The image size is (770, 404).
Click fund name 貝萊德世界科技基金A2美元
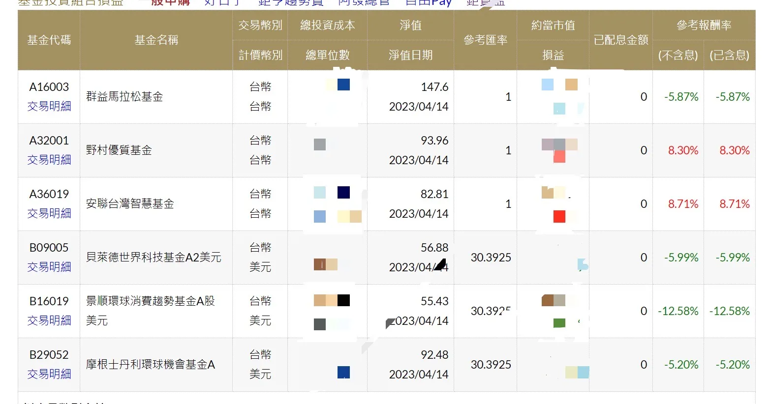[x=154, y=257]
